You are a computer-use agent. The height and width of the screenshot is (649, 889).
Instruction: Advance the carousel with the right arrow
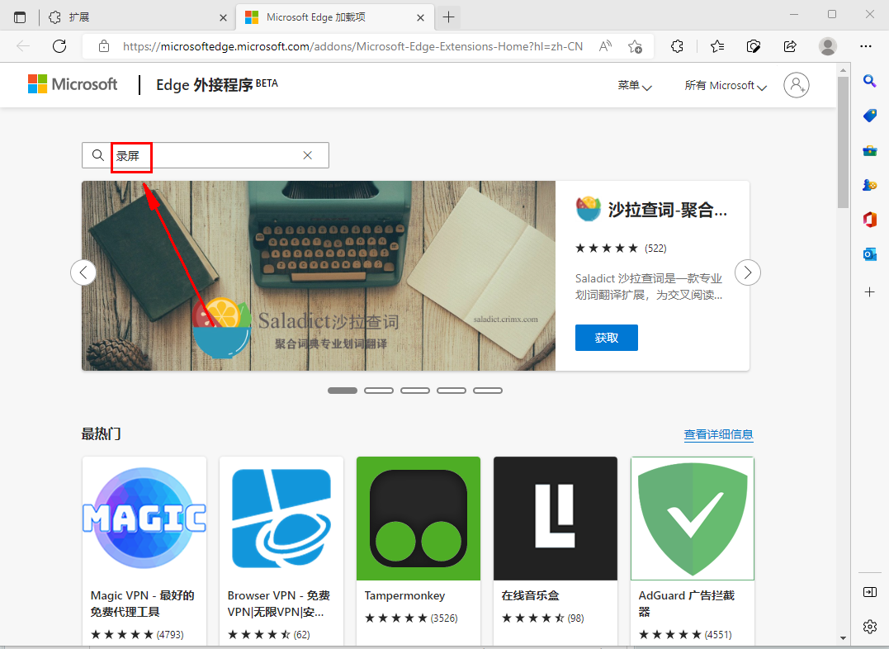747,272
